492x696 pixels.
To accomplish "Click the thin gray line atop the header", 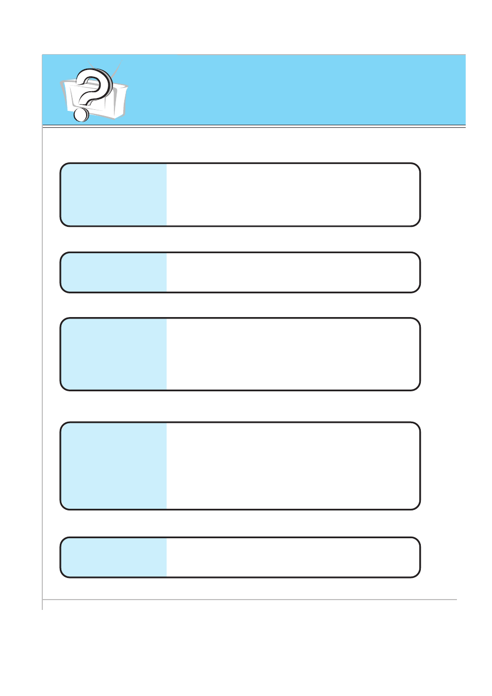I will [321, 55].
